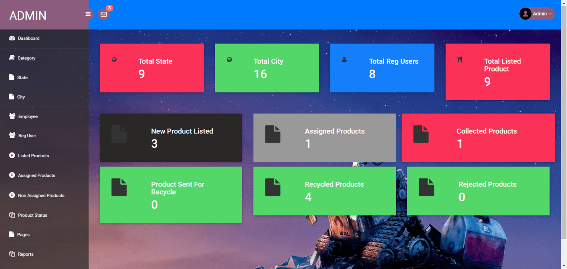Click the file icon on New Product Listed card
This screenshot has height=269, width=567.
tap(119, 134)
